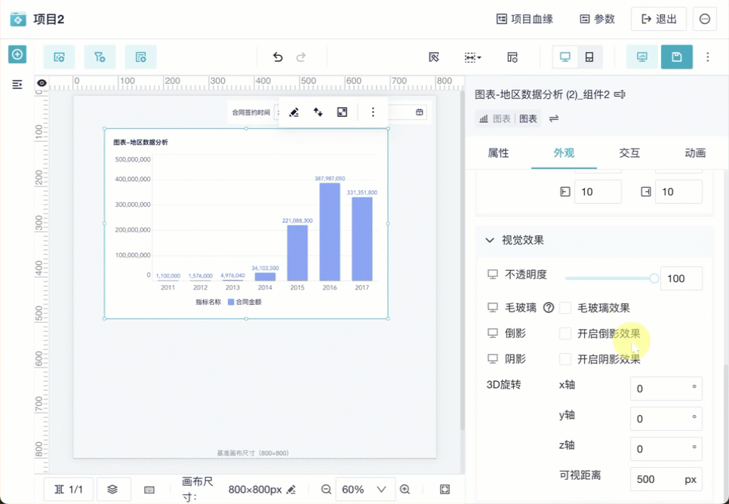
Task: Click the y轴 rotation input field
Action: click(x=666, y=419)
